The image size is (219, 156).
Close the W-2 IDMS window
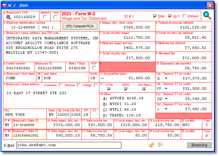pyautogui.click(x=210, y=5)
